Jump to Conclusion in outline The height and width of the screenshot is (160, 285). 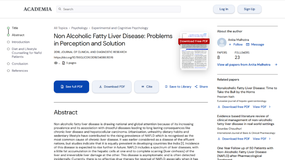[x=20, y=64]
